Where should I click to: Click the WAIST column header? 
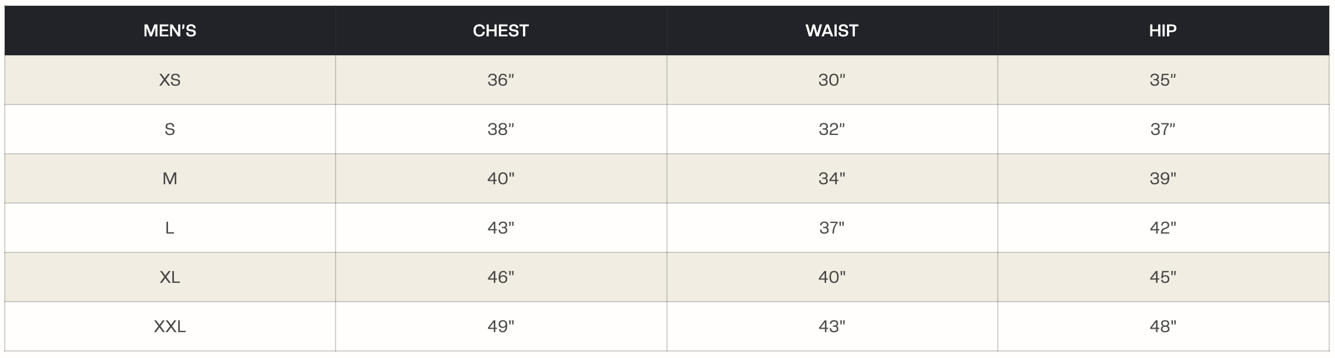tap(831, 31)
